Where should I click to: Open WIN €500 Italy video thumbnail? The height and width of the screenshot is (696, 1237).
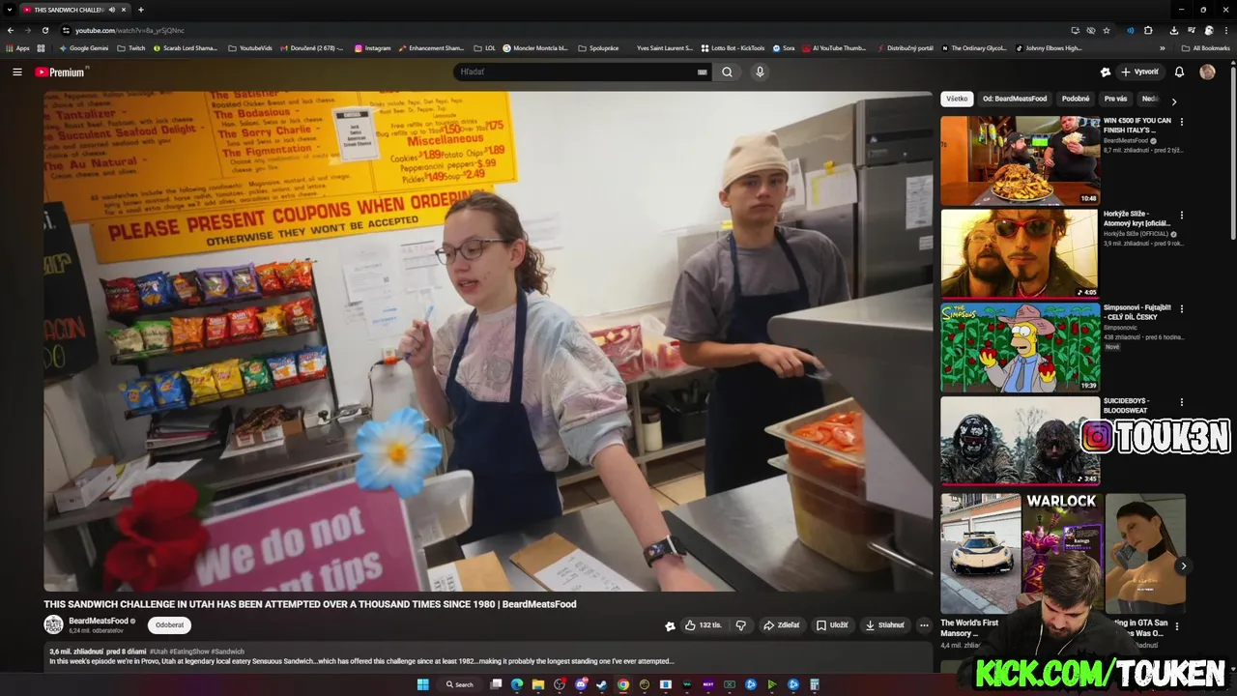coord(1020,160)
